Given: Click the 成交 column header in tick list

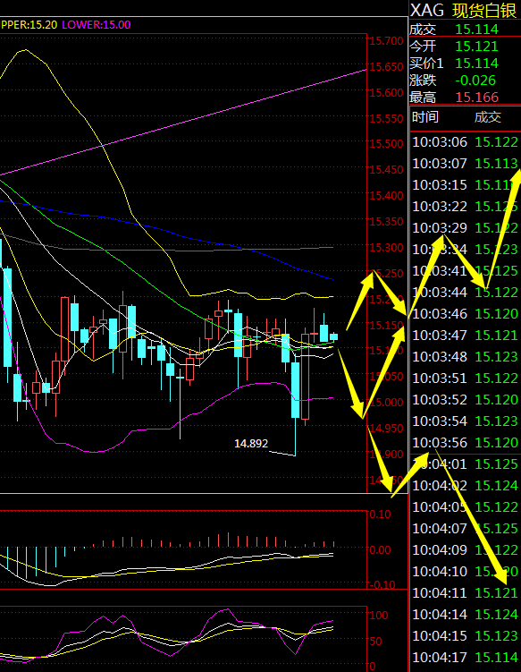Looking at the screenshot, I should point(488,117).
